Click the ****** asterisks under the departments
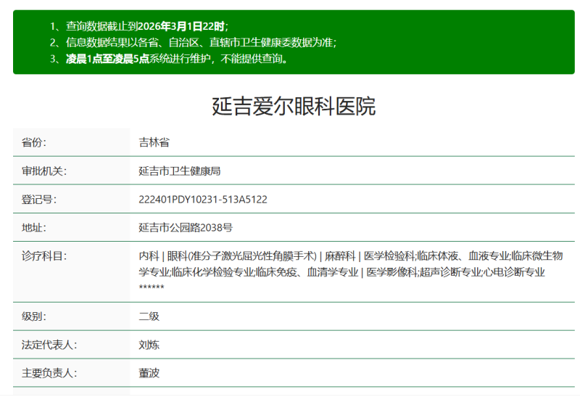 pos(152,287)
